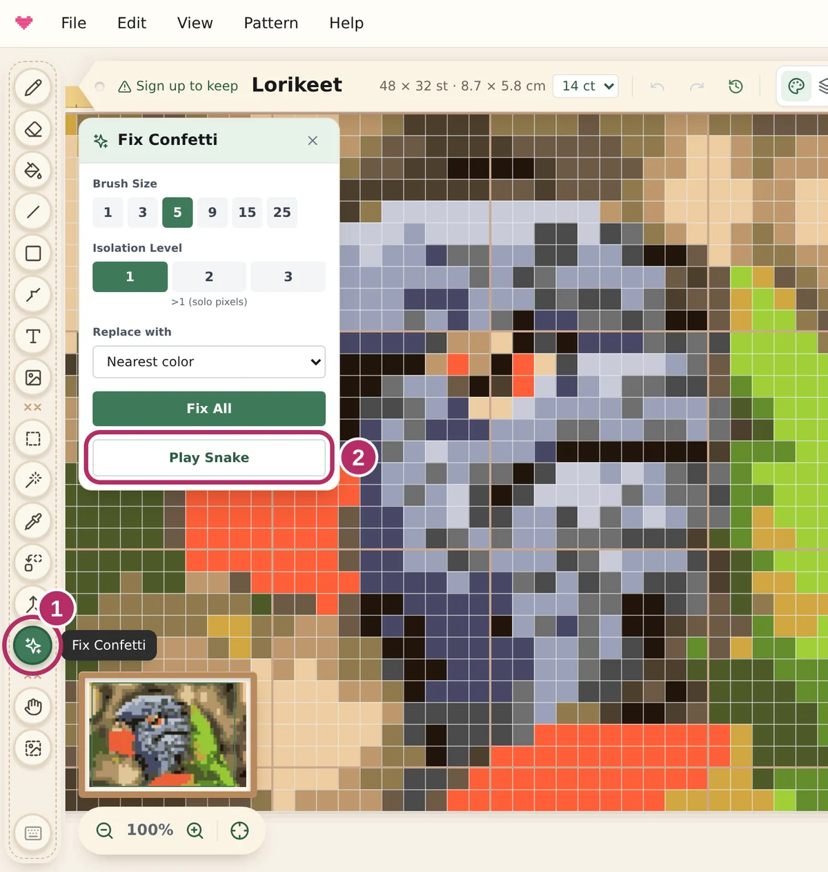This screenshot has height=872, width=828.
Task: Set brush size to 15
Action: (247, 213)
